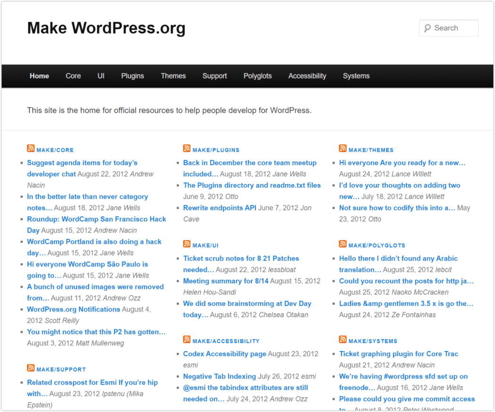The width and height of the screenshot is (495, 412).
Task: Click the magnifying glass search icon
Action: 427,28
